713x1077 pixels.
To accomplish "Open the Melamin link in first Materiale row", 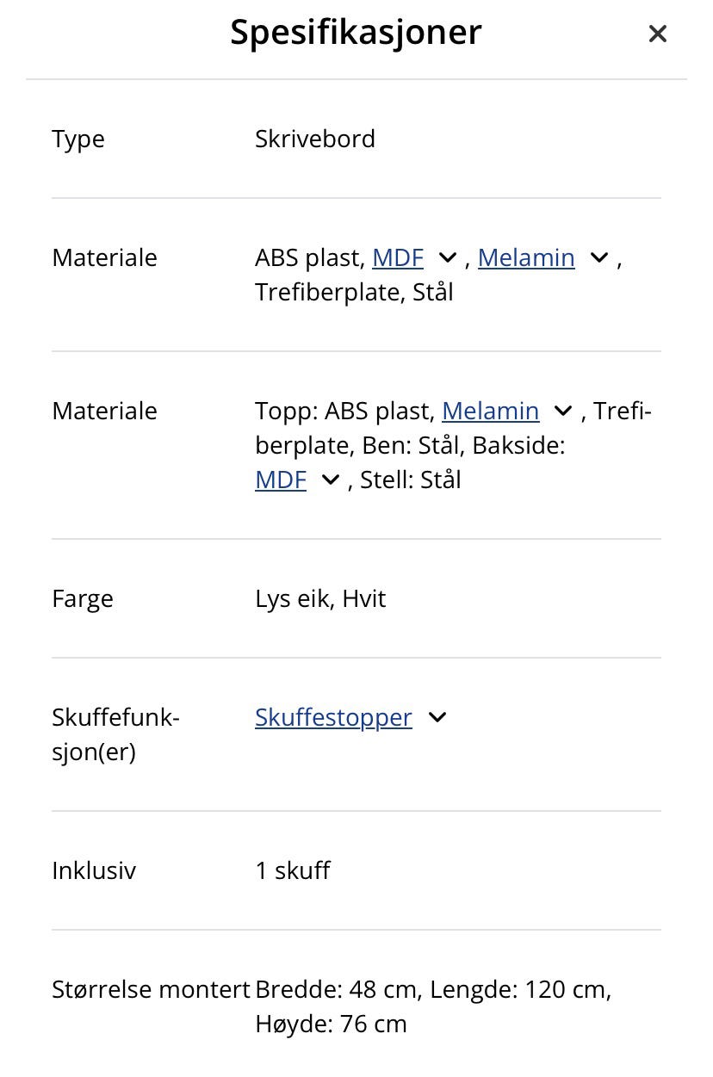I will point(526,257).
